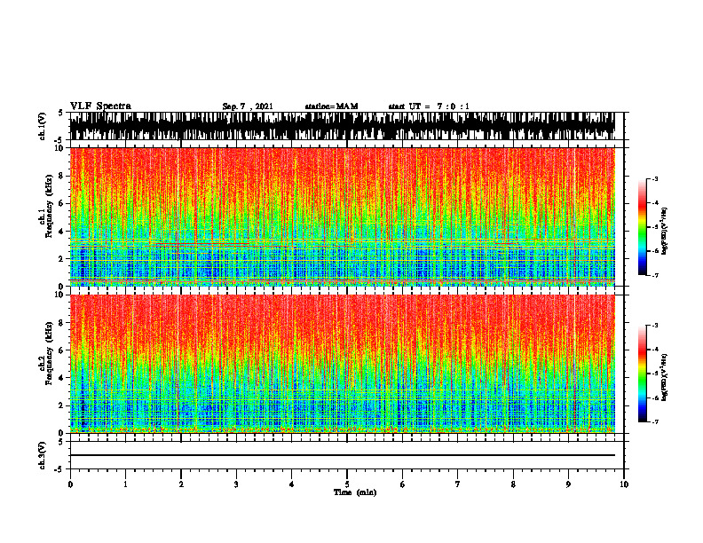This screenshot has width=703, height=543.
Task: Click the time axis tick label '8'
Action: (513, 484)
